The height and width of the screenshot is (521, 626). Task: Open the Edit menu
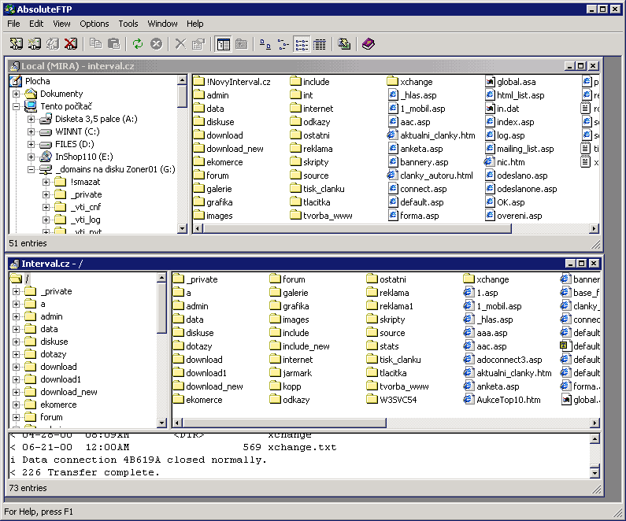36,24
